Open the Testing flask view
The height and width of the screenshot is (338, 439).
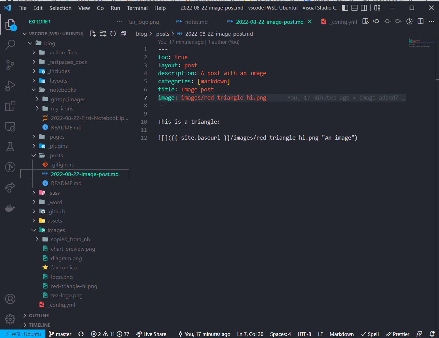tap(10, 147)
